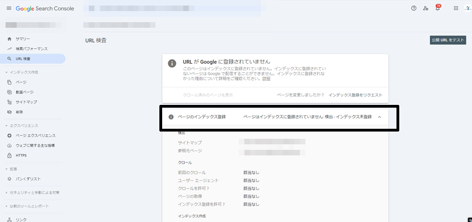Click the 参照元ページ label
This screenshot has height=222, width=472.
(x=190, y=151)
